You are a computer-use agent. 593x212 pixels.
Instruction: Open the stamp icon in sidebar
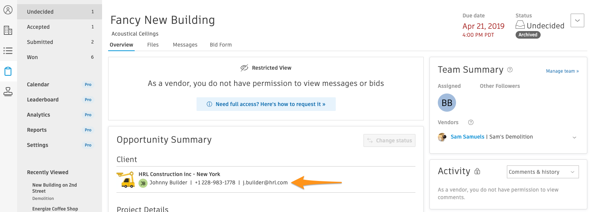[8, 91]
